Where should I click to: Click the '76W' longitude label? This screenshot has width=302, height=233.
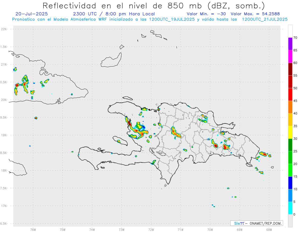pyautogui.click(x=33, y=229)
